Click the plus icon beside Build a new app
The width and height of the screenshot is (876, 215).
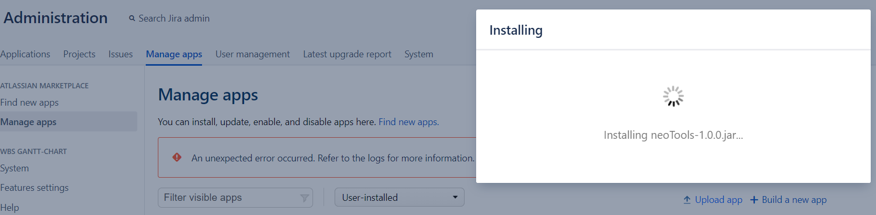click(754, 200)
